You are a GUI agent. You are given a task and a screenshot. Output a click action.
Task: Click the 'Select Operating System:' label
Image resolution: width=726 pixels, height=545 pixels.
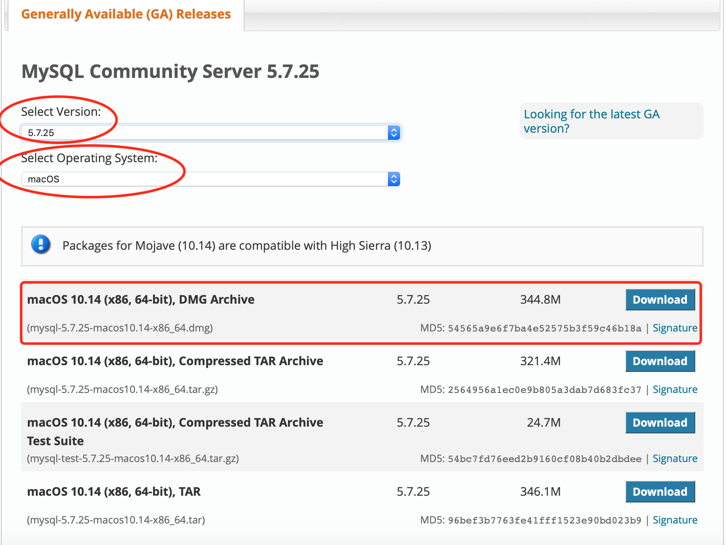pyautogui.click(x=89, y=158)
